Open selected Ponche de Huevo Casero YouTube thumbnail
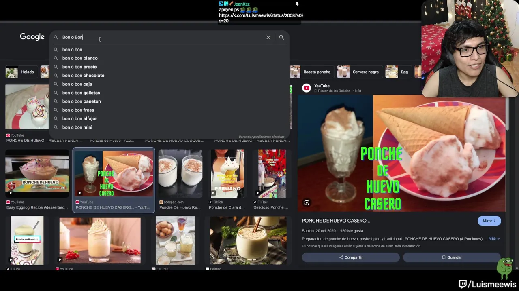Screen dimensions: 519x291 click(x=114, y=174)
